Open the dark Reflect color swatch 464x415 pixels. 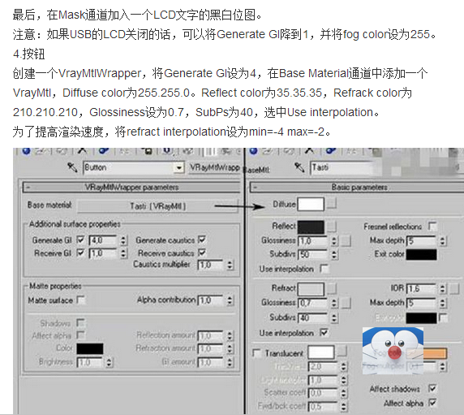[x=311, y=227]
